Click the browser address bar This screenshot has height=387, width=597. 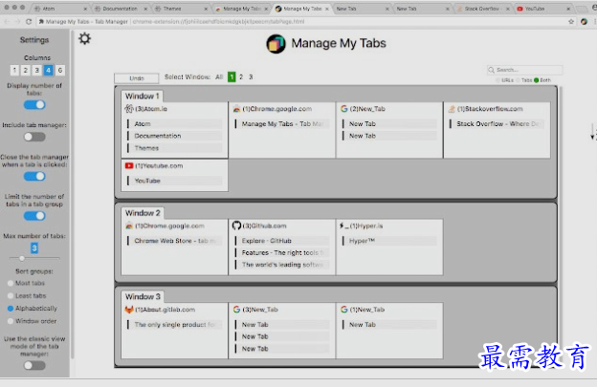pyautogui.click(x=302, y=22)
